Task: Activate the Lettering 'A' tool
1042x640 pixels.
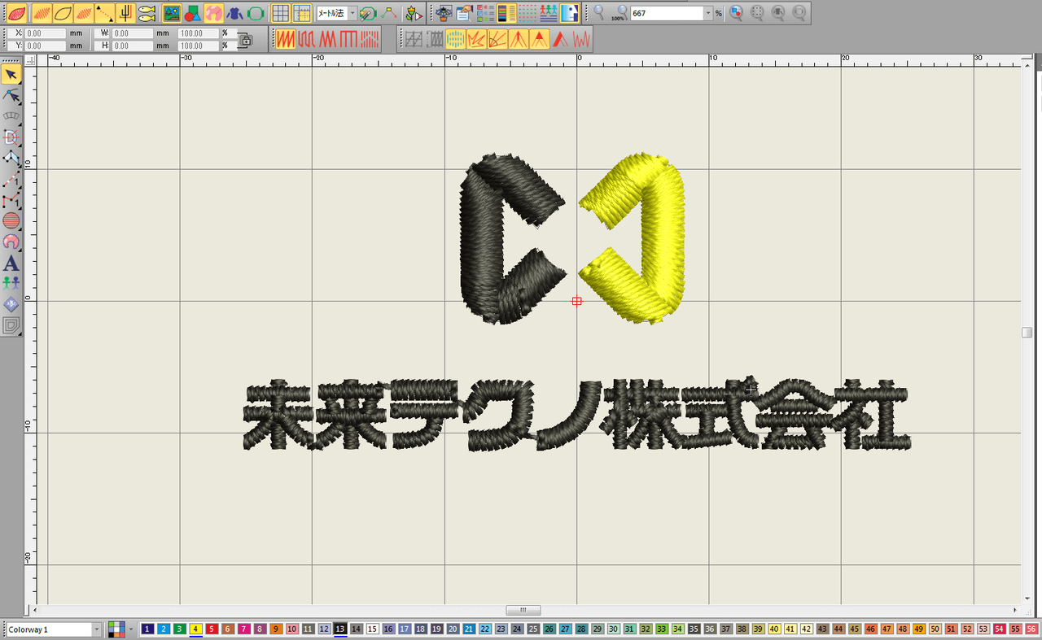Action: click(11, 263)
